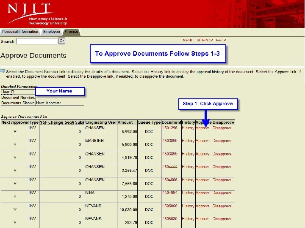Open document I1501296
Viewport: 305px width, 228px height.
pos(169,128)
